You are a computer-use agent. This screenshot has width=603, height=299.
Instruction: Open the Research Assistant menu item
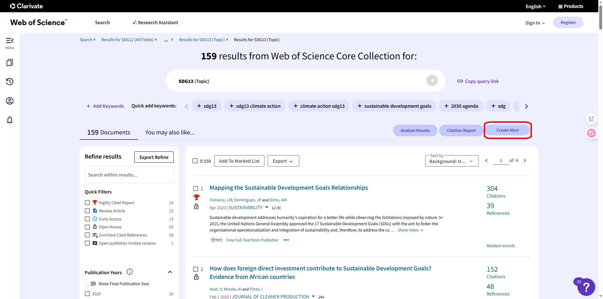click(x=155, y=23)
